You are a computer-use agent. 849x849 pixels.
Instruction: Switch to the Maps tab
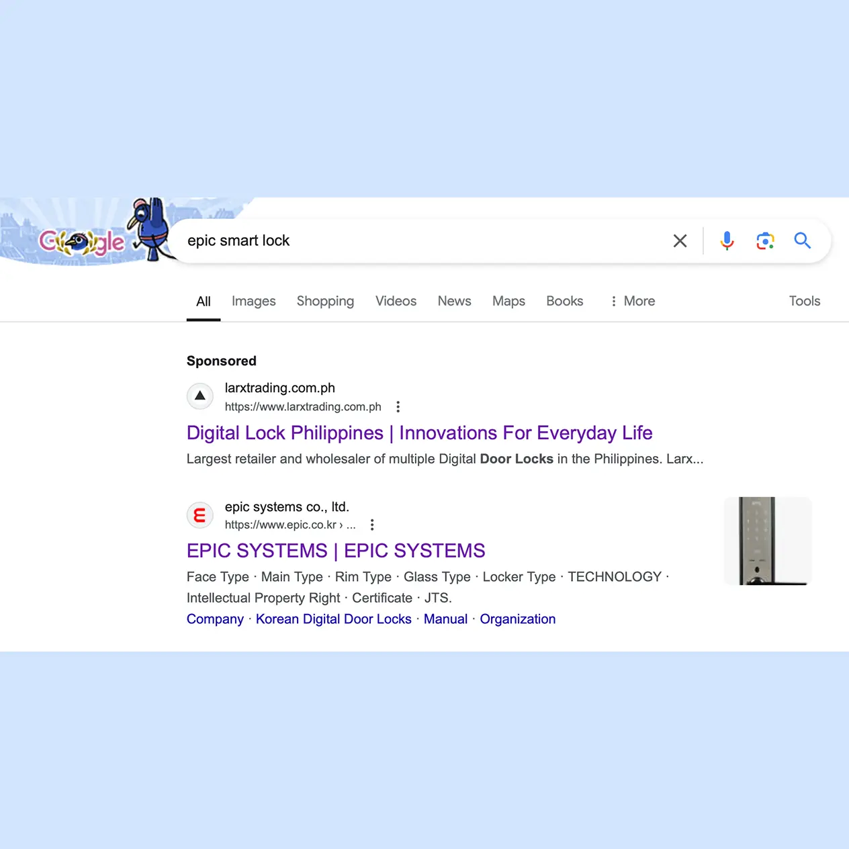click(508, 301)
